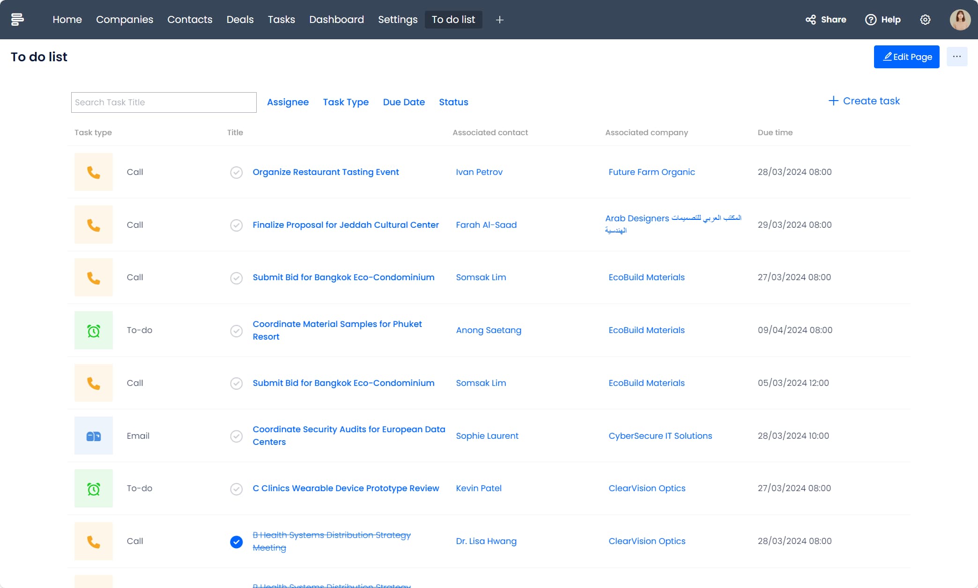Click the Task type column header
Screen dimensions: 978x588
[93, 132]
